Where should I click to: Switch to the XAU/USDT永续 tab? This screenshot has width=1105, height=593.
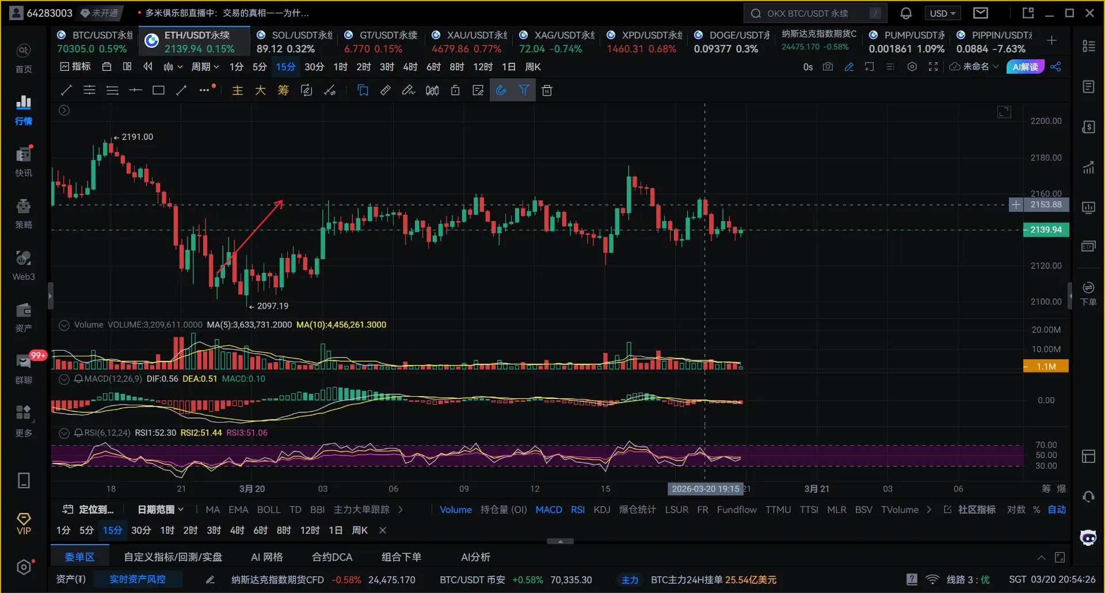[x=469, y=41]
